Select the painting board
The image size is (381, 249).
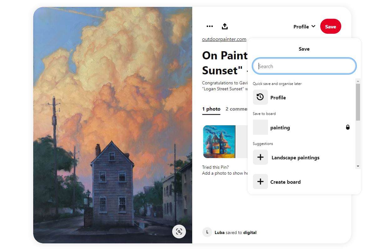click(x=280, y=127)
